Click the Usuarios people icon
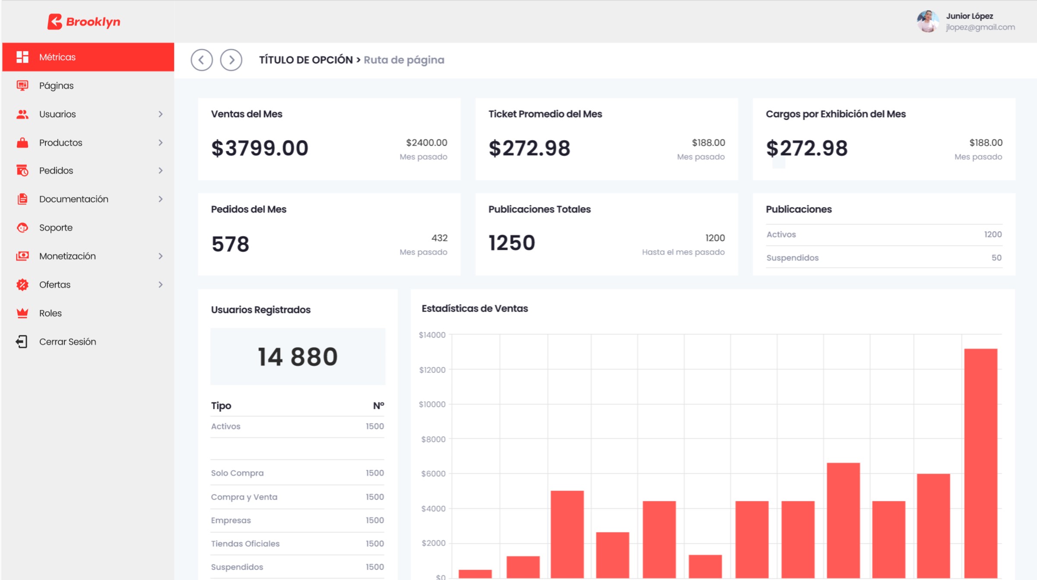 coord(22,114)
